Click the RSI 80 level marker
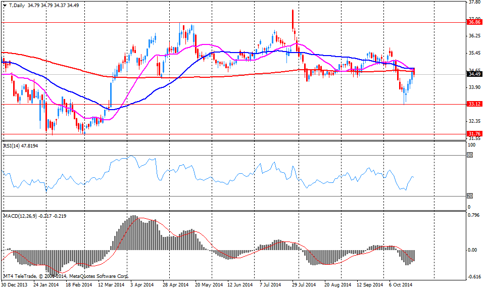Image resolution: width=486 pixels, height=289 pixels. (x=469, y=155)
